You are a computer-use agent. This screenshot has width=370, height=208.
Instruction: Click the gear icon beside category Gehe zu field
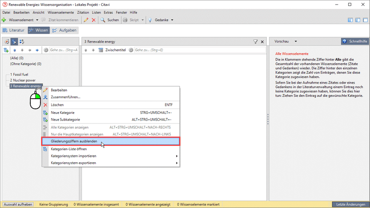pyautogui.click(x=46, y=50)
